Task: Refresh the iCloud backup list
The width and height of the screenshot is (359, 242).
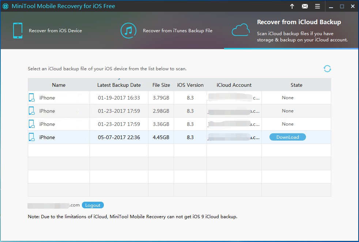Action: pyautogui.click(x=327, y=68)
